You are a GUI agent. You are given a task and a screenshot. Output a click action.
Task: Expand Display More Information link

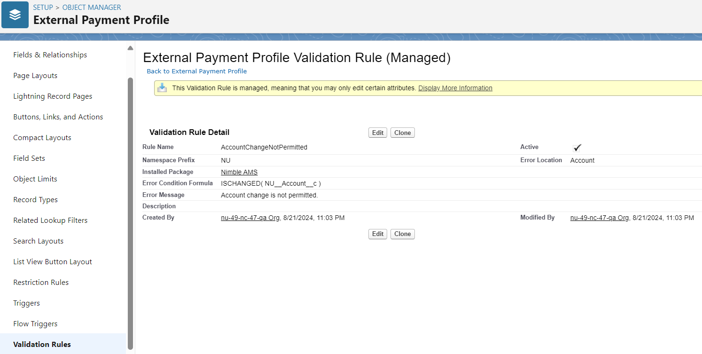click(455, 88)
